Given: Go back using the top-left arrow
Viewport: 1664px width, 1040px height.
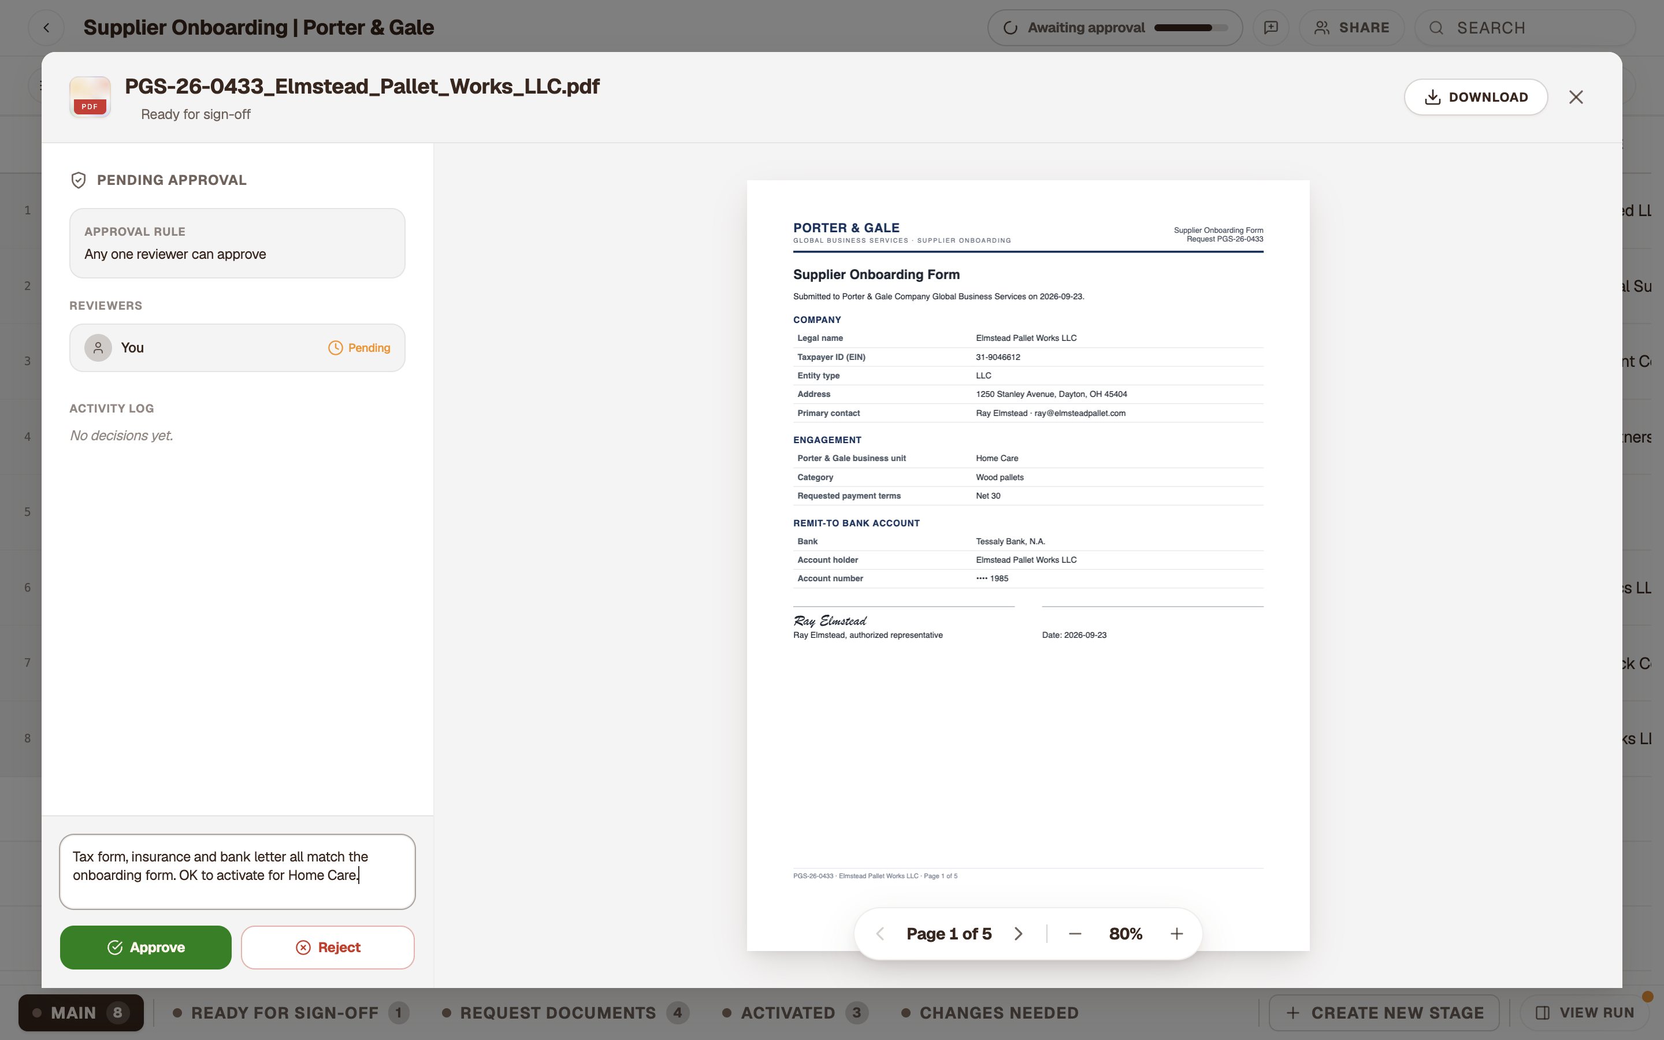Looking at the screenshot, I should 46,28.
